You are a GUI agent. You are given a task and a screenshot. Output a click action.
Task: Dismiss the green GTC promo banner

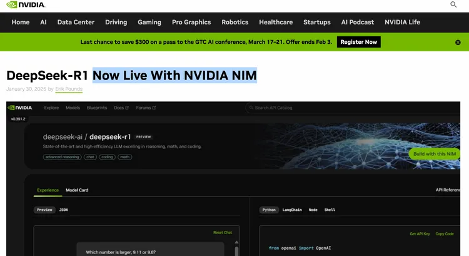coord(458,42)
